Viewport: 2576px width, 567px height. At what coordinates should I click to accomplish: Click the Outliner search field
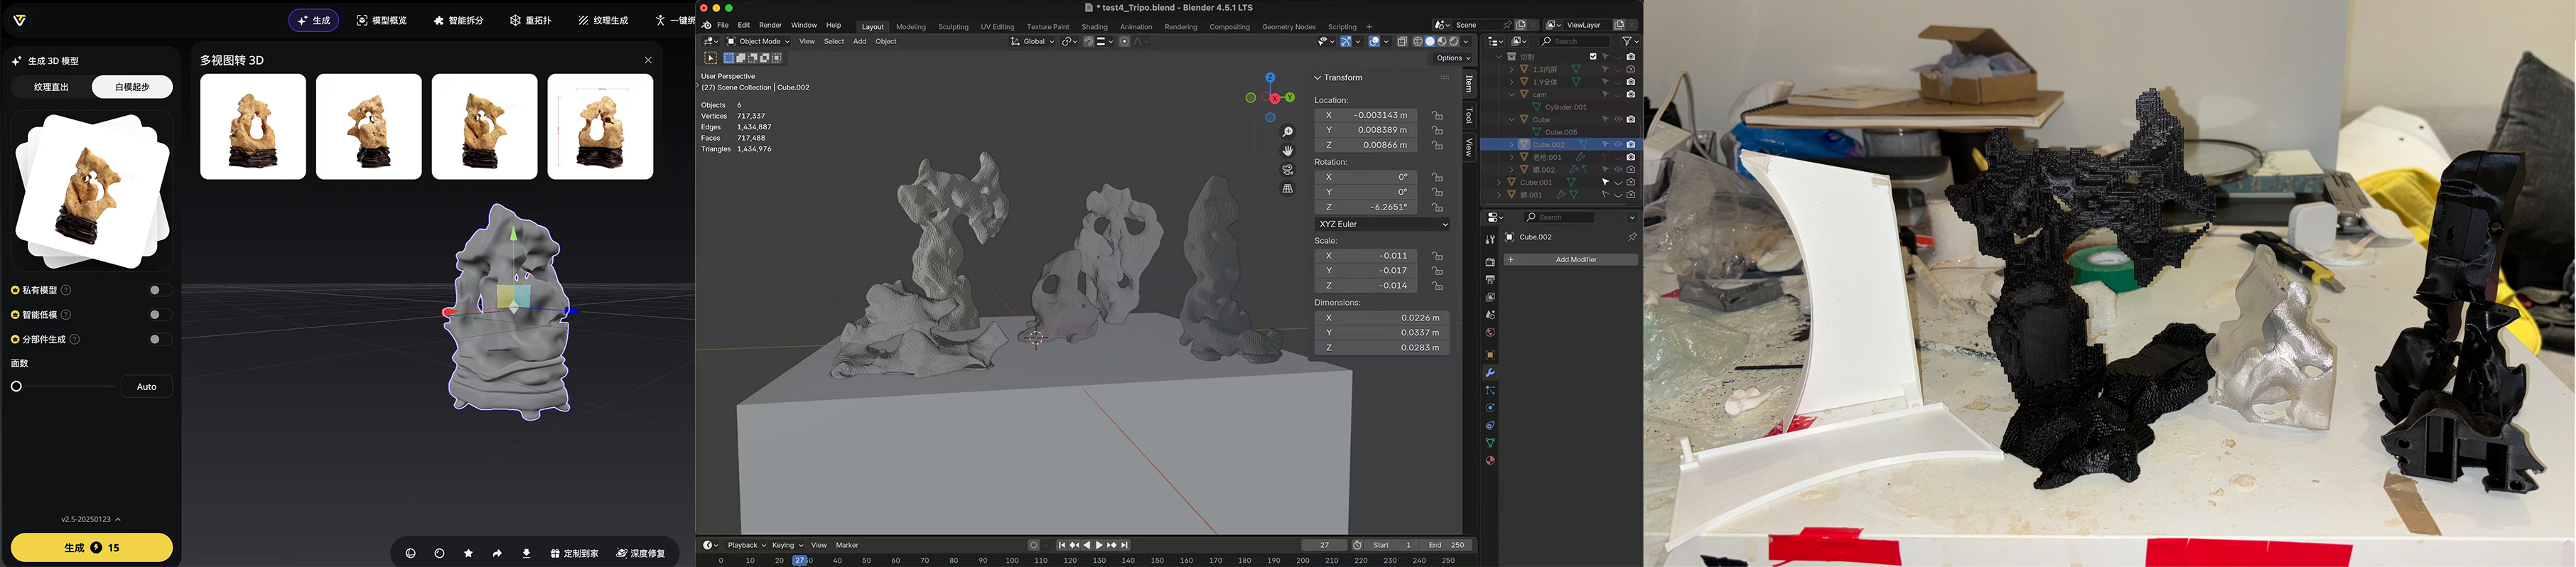click(1576, 41)
